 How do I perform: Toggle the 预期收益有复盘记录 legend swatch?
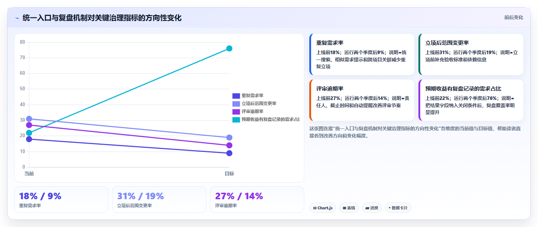point(236,119)
